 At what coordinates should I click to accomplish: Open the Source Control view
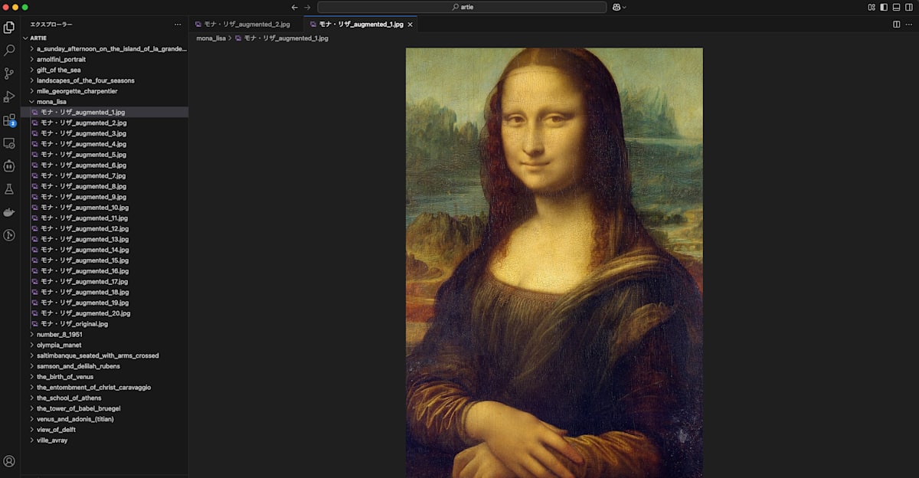click(x=9, y=74)
